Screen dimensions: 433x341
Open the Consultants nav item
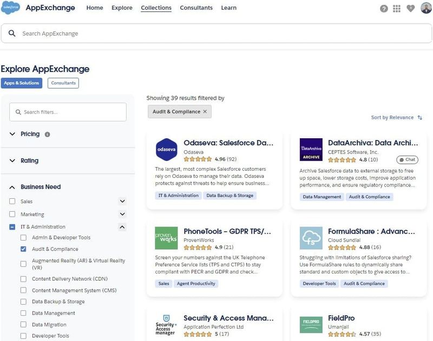tap(196, 8)
